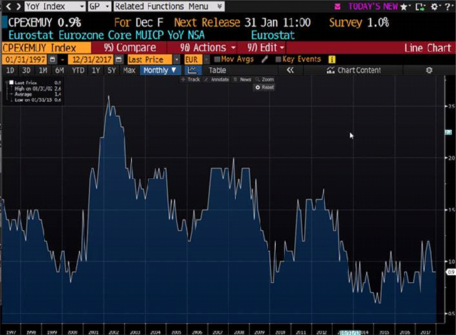Expand the Monthly periodicity dropdown

coord(160,71)
